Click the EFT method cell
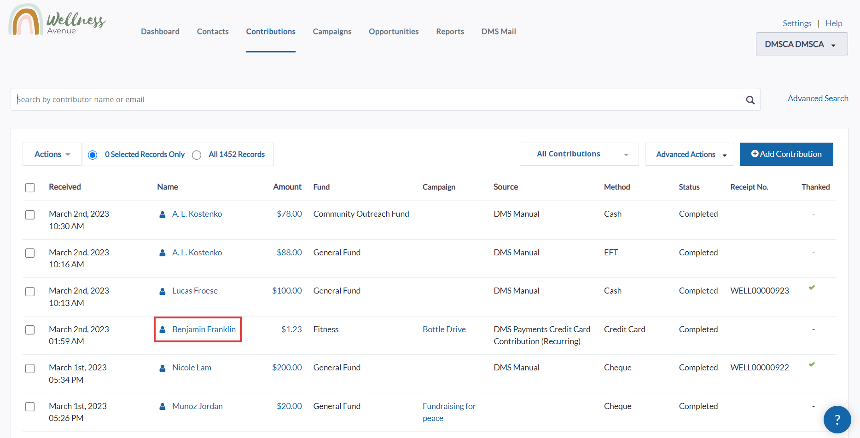Image resolution: width=860 pixels, height=438 pixels. 611,253
